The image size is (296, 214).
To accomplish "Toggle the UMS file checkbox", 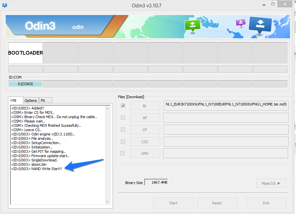I will [122, 153].
